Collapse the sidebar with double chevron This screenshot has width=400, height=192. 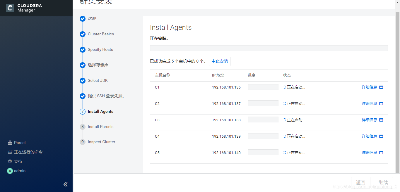pos(66,184)
